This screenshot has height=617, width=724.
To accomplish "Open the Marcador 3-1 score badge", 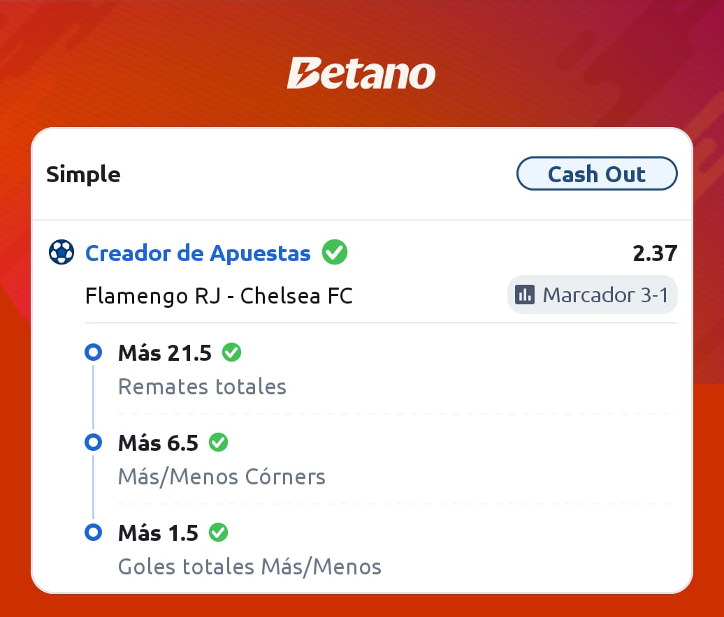I will [x=593, y=295].
